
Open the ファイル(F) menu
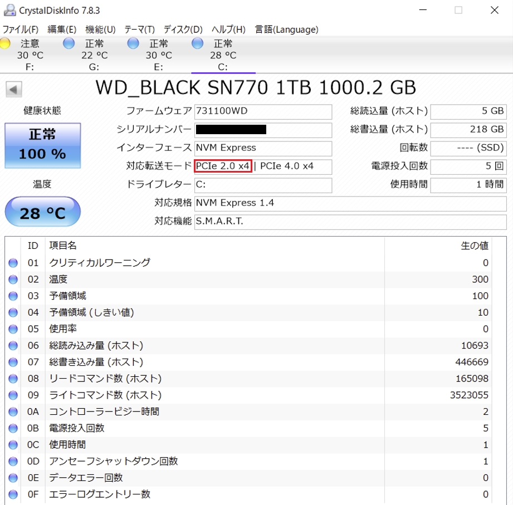click(x=20, y=30)
